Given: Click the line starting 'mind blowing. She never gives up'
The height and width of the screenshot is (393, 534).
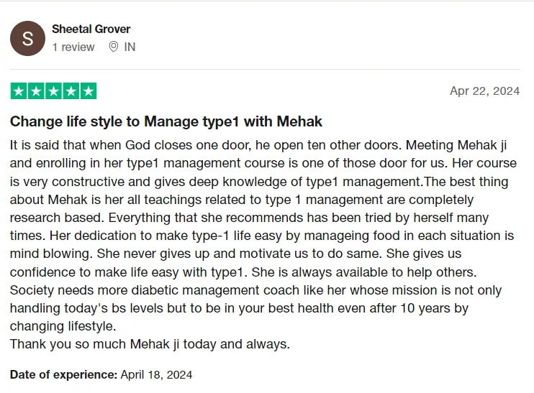Looking at the screenshot, I should tap(235, 254).
